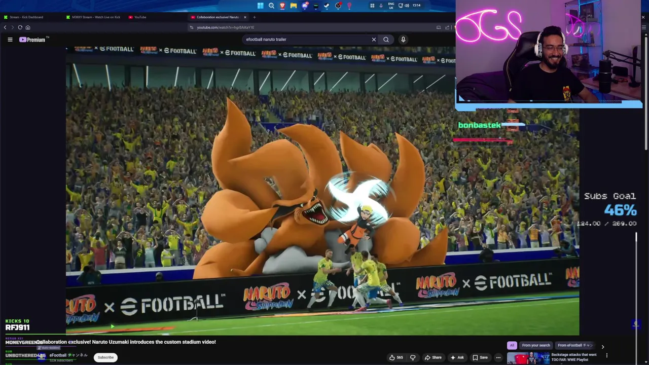Open browser home page button
This screenshot has height=365, width=649.
click(x=28, y=27)
